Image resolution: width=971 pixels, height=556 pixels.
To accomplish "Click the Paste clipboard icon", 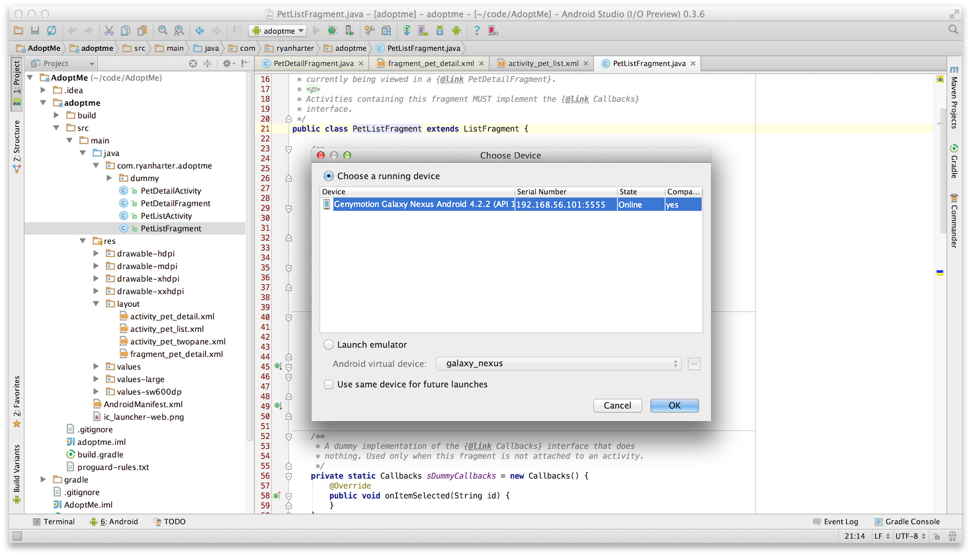I will [x=142, y=30].
